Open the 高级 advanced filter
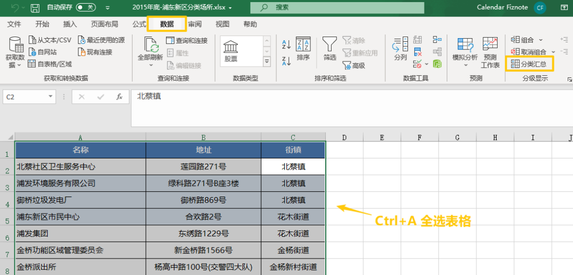 point(354,66)
